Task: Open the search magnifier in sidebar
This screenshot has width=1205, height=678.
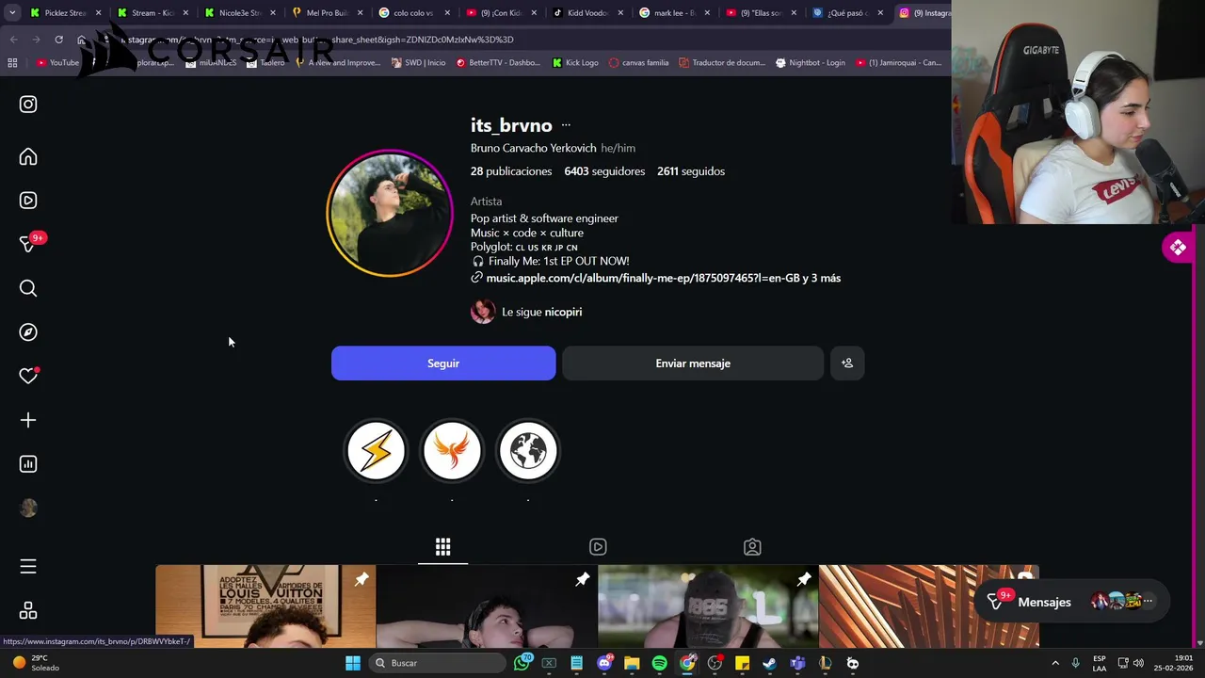Action: point(28,288)
